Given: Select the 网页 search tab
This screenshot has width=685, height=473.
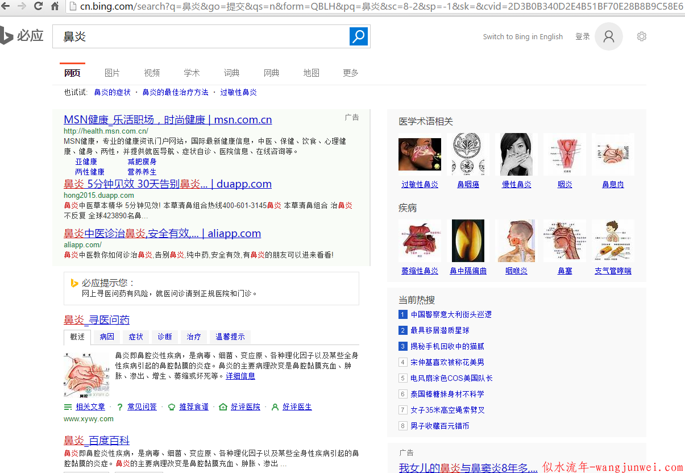Looking at the screenshot, I should coord(72,73).
